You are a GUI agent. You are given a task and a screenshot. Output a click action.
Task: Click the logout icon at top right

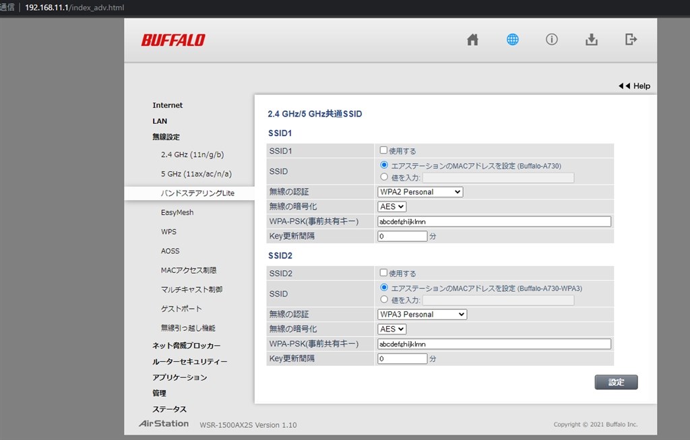click(631, 40)
